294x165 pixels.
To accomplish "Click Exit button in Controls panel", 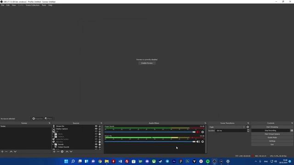I will (x=272, y=144).
